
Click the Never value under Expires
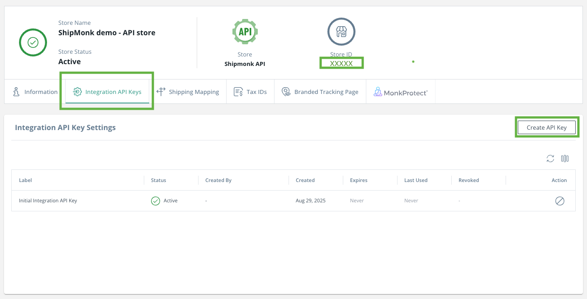[357, 201]
